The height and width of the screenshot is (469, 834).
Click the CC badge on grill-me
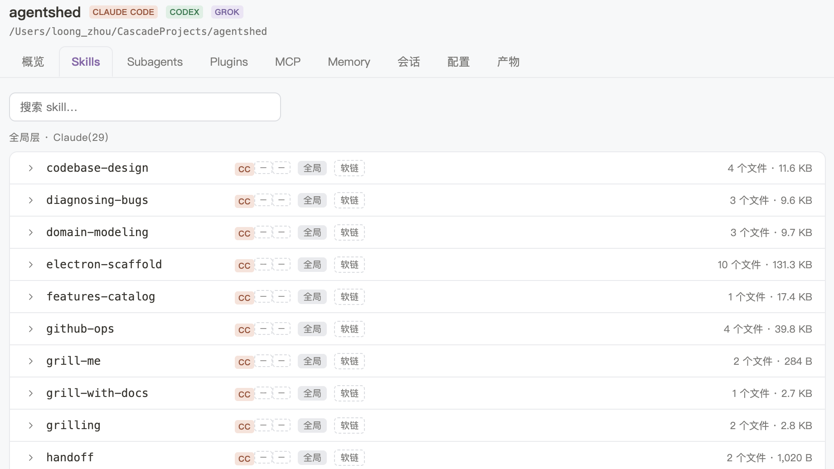(x=244, y=362)
